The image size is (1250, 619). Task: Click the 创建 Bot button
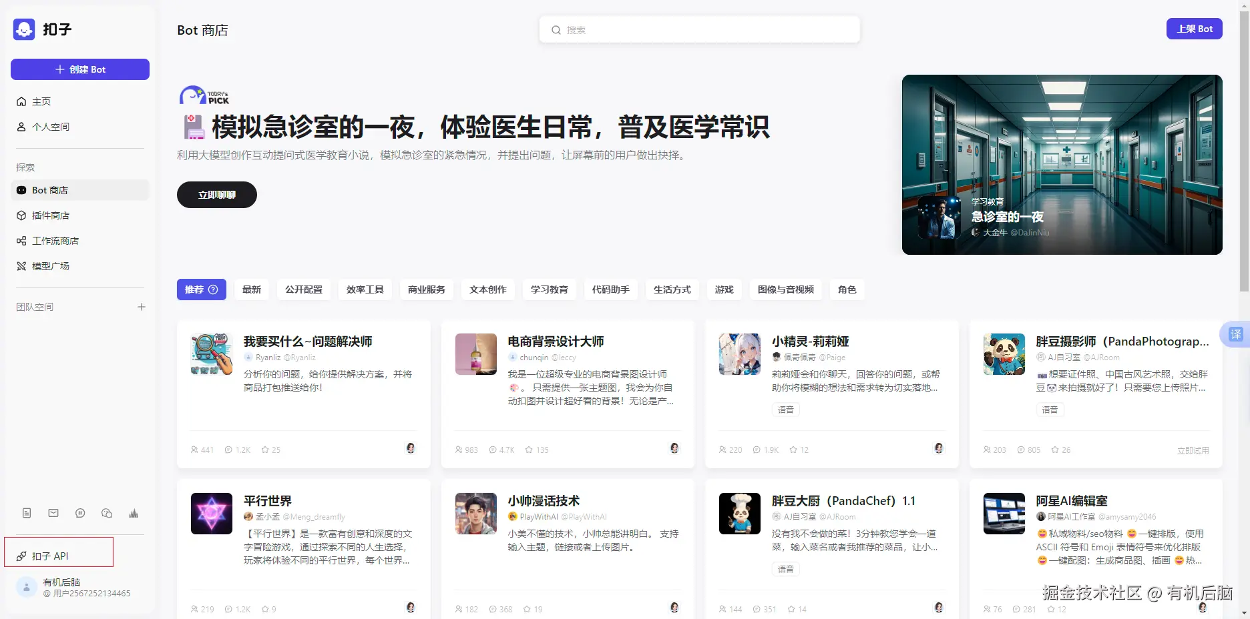pyautogui.click(x=80, y=69)
